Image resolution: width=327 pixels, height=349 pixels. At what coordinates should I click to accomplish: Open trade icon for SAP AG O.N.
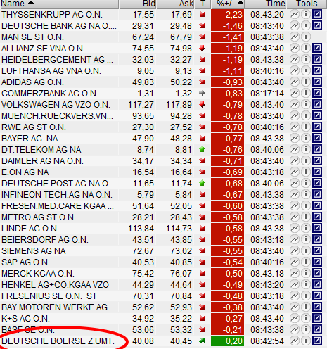tap(317, 262)
